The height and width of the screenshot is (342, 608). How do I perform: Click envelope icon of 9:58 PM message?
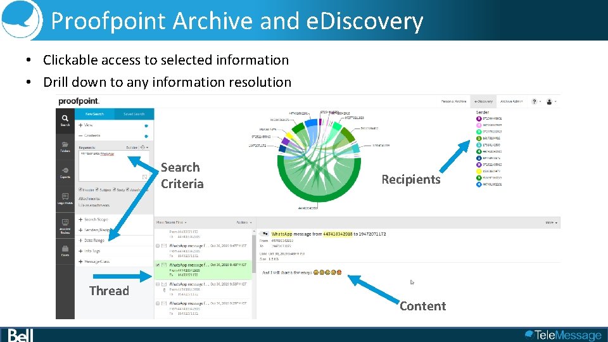coord(165,284)
